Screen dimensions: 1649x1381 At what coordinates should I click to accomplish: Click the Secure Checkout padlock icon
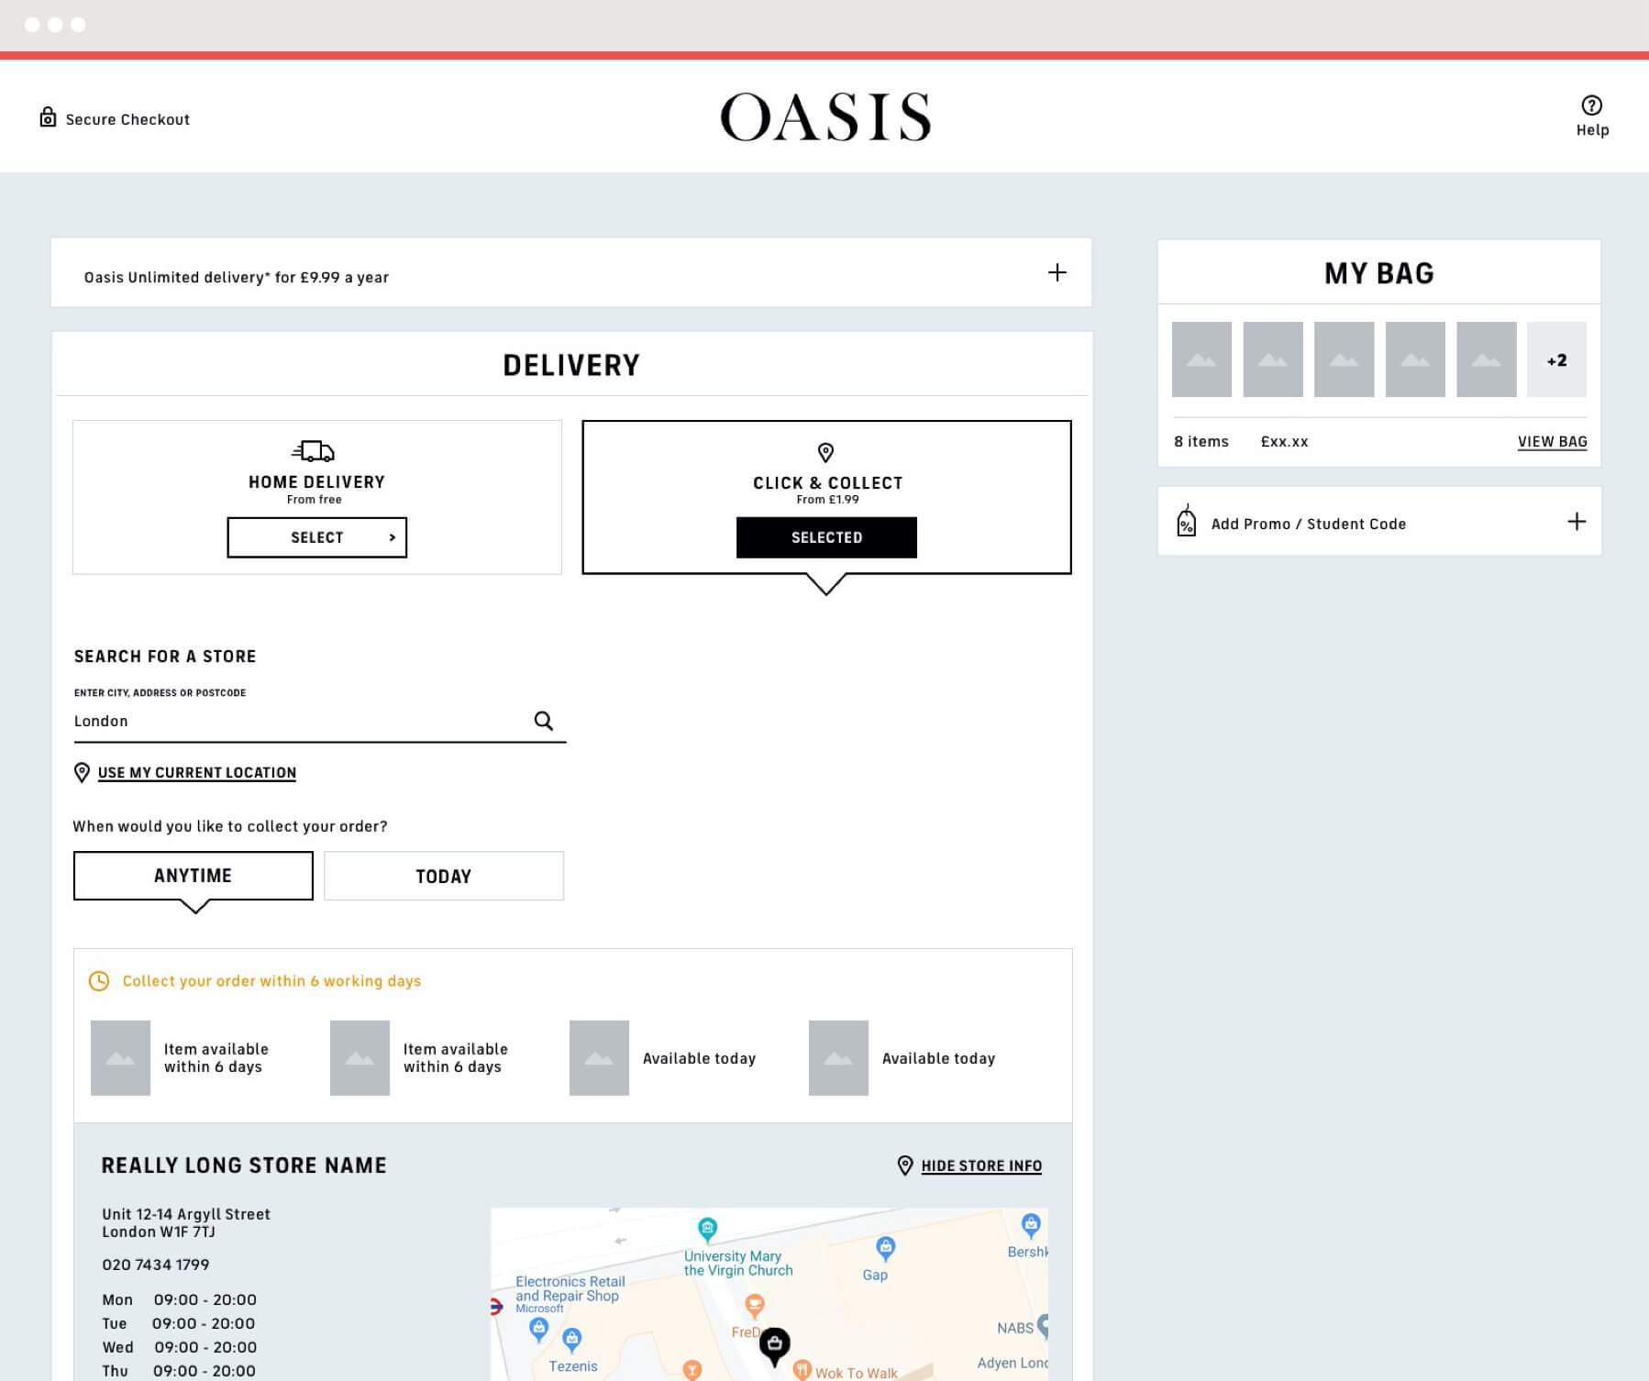pyautogui.click(x=48, y=117)
